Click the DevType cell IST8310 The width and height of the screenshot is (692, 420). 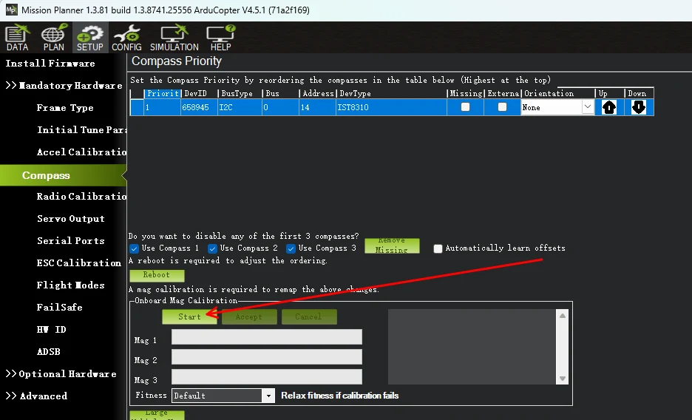tap(391, 107)
